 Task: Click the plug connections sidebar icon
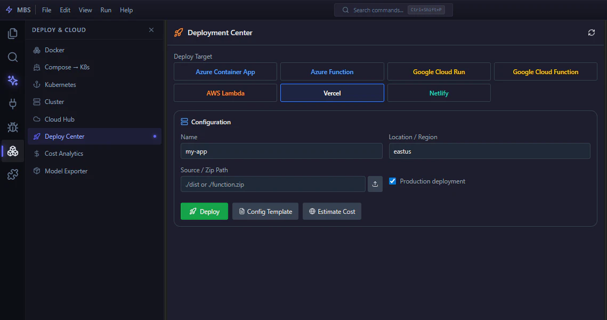point(12,104)
